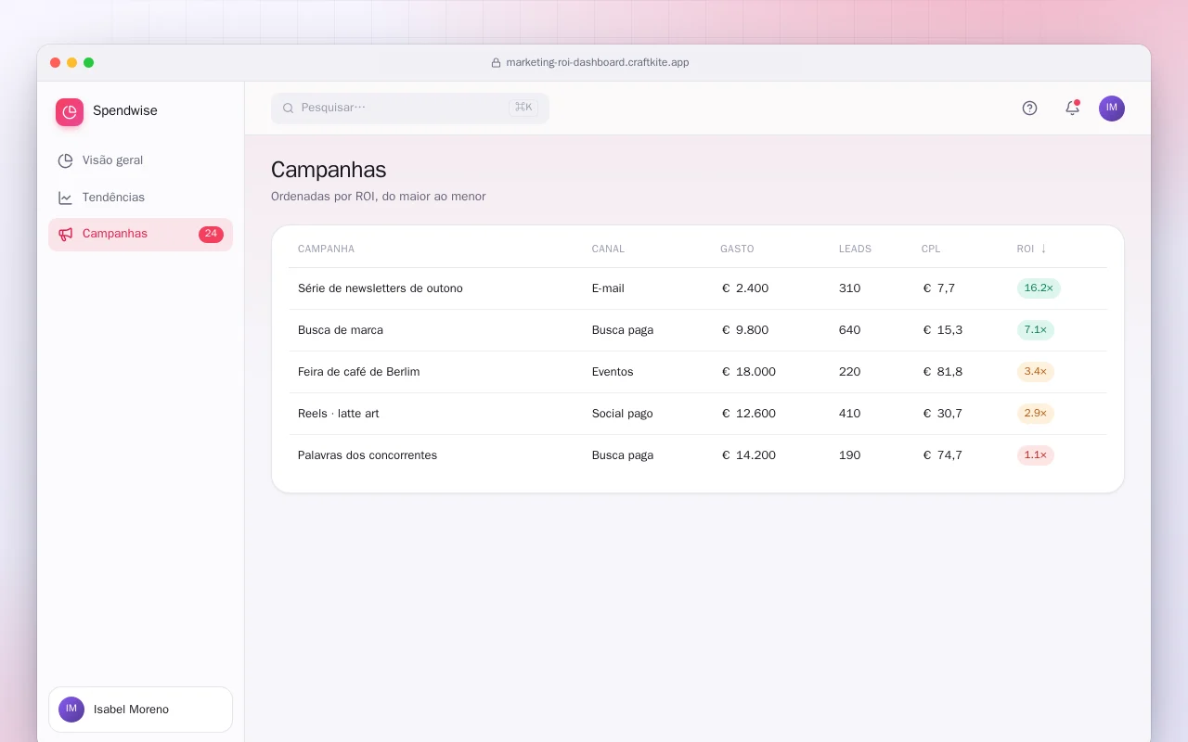The height and width of the screenshot is (742, 1188).
Task: Sort by the CPL column header
Action: pyautogui.click(x=931, y=249)
